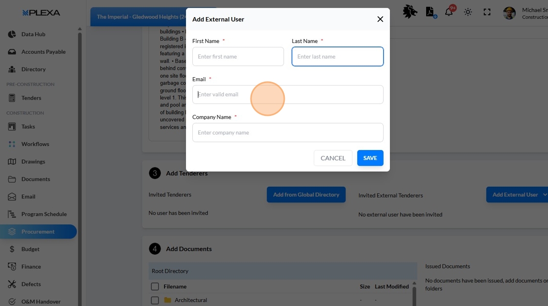Click the Last Modified column header
This screenshot has height=306, width=548.
coord(392,286)
